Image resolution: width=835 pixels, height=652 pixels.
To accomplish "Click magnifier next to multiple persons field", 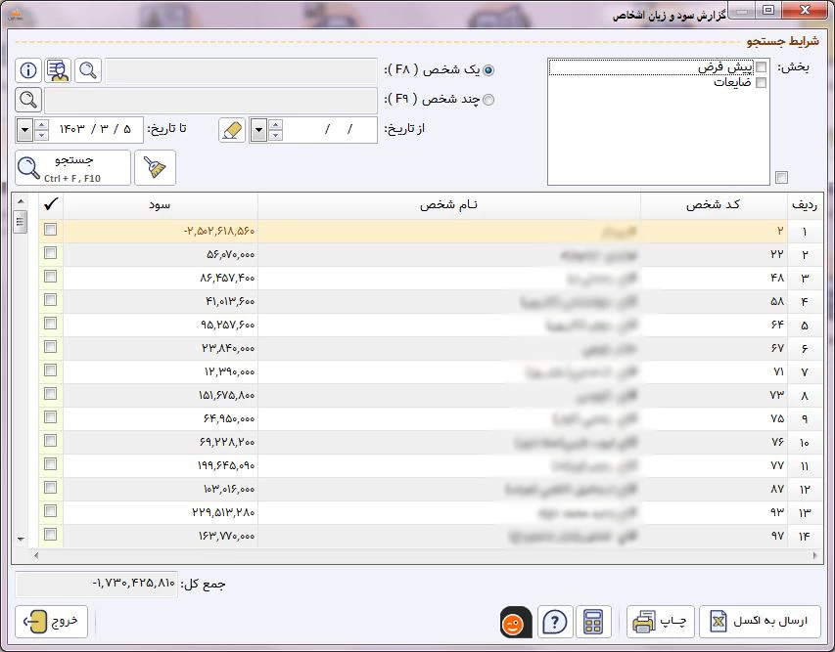I will (28, 100).
